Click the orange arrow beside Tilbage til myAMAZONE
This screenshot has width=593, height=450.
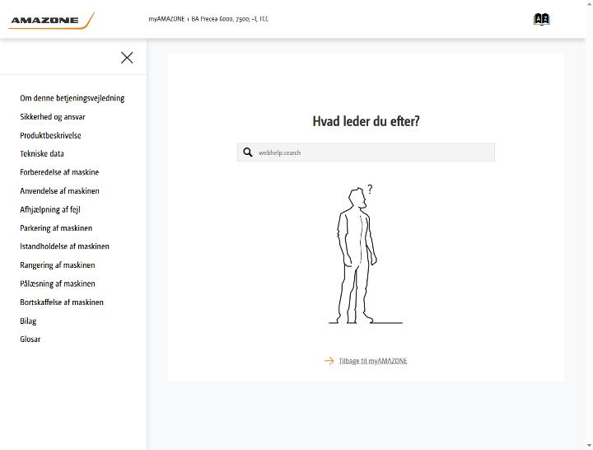(x=329, y=361)
